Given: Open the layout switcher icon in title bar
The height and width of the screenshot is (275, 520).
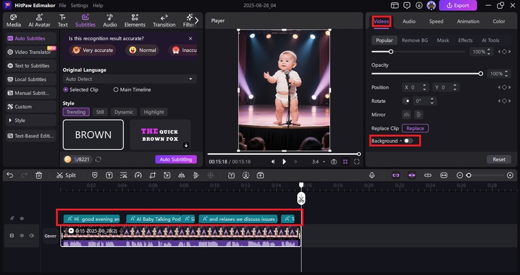Looking at the screenshot, I should pos(395,5).
